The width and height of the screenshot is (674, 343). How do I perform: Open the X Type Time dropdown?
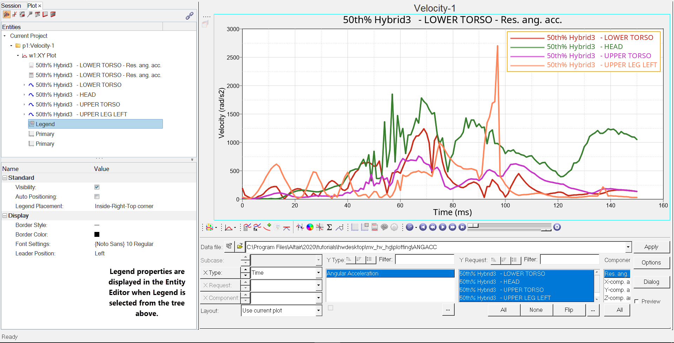(318, 273)
